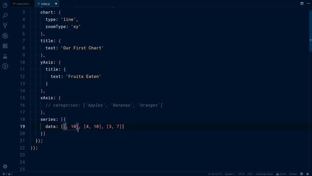Screen dimensions: 312x176
Task: Open the notifications bell in status bar
Action: pyautogui.click(x=308, y=174)
